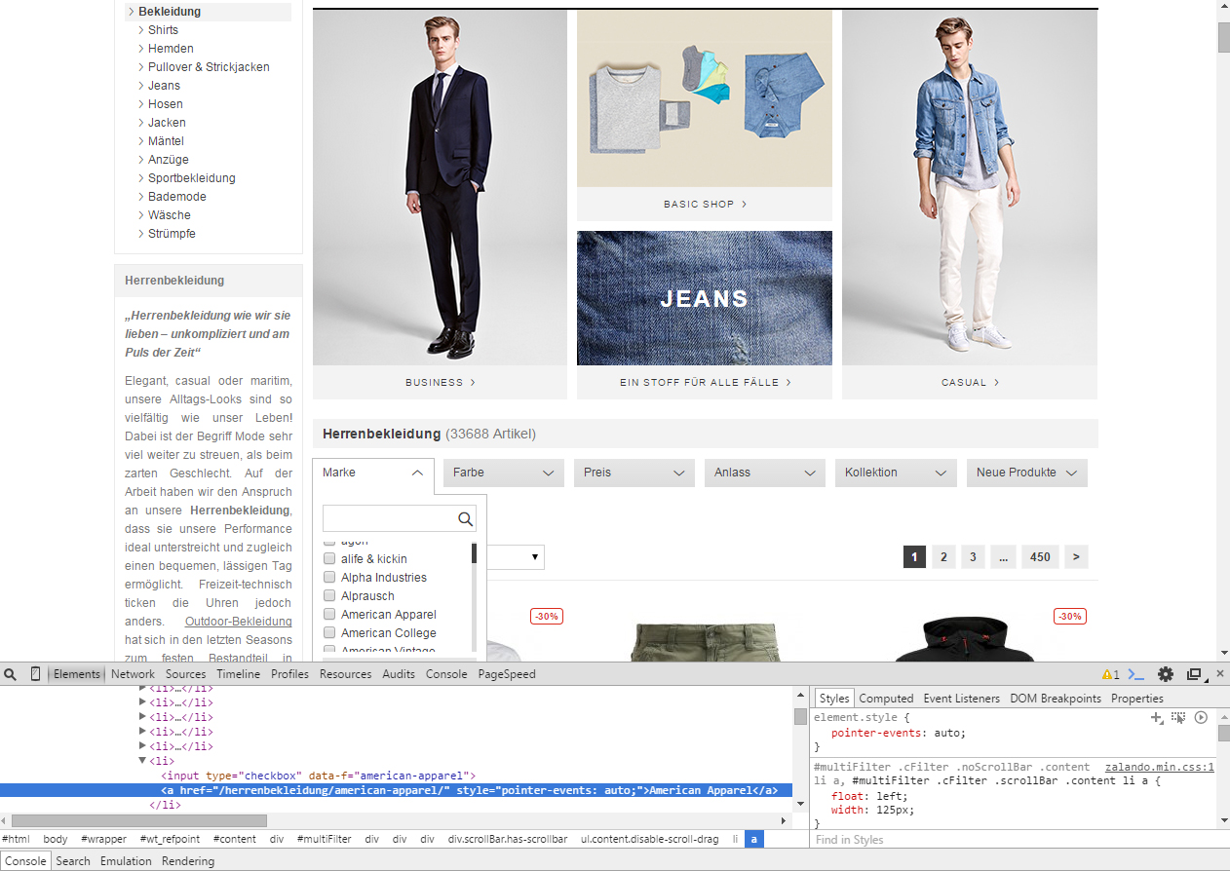Viewport: 1230px width, 871px height.
Task: Select the Audits tab in DevTools
Action: point(399,674)
